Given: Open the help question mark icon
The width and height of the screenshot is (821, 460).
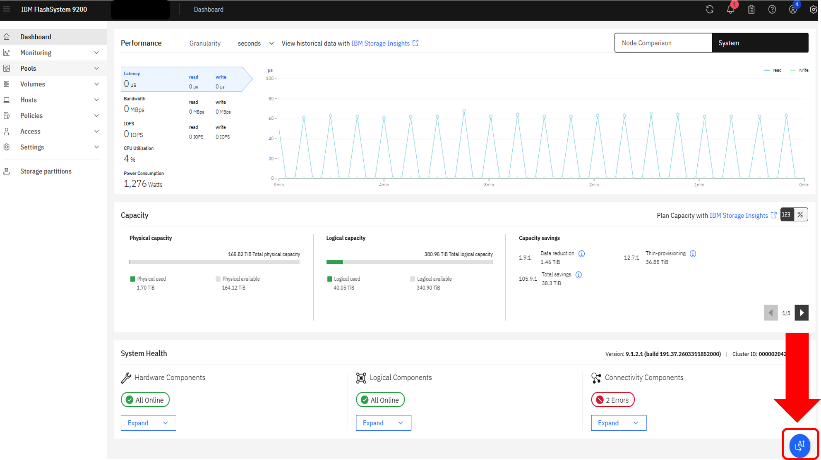Looking at the screenshot, I should coord(772,10).
